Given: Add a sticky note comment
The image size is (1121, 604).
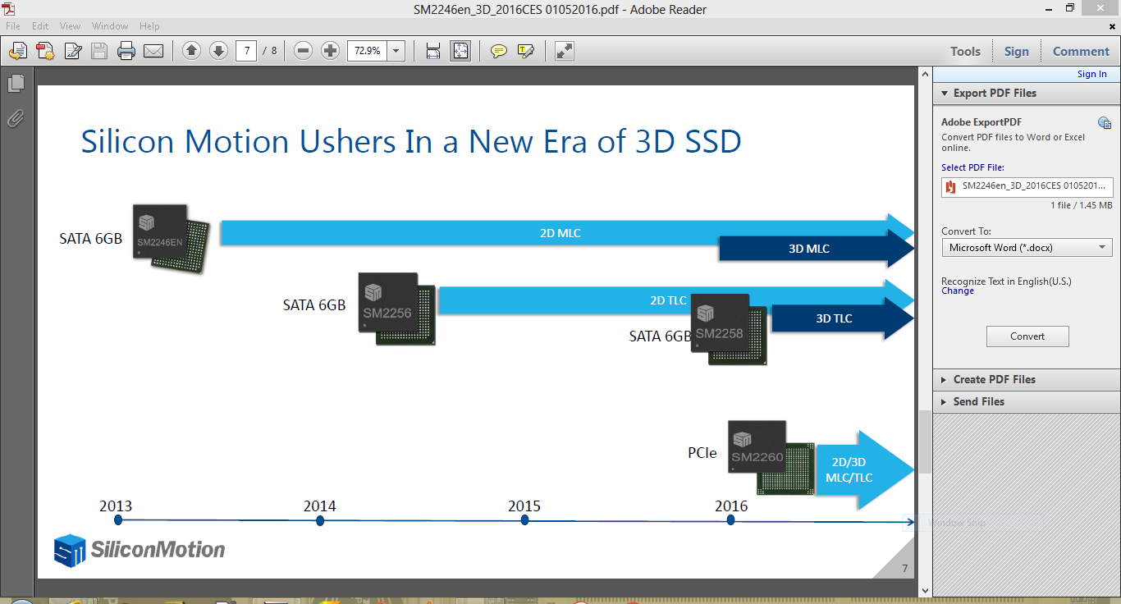Looking at the screenshot, I should tap(498, 51).
